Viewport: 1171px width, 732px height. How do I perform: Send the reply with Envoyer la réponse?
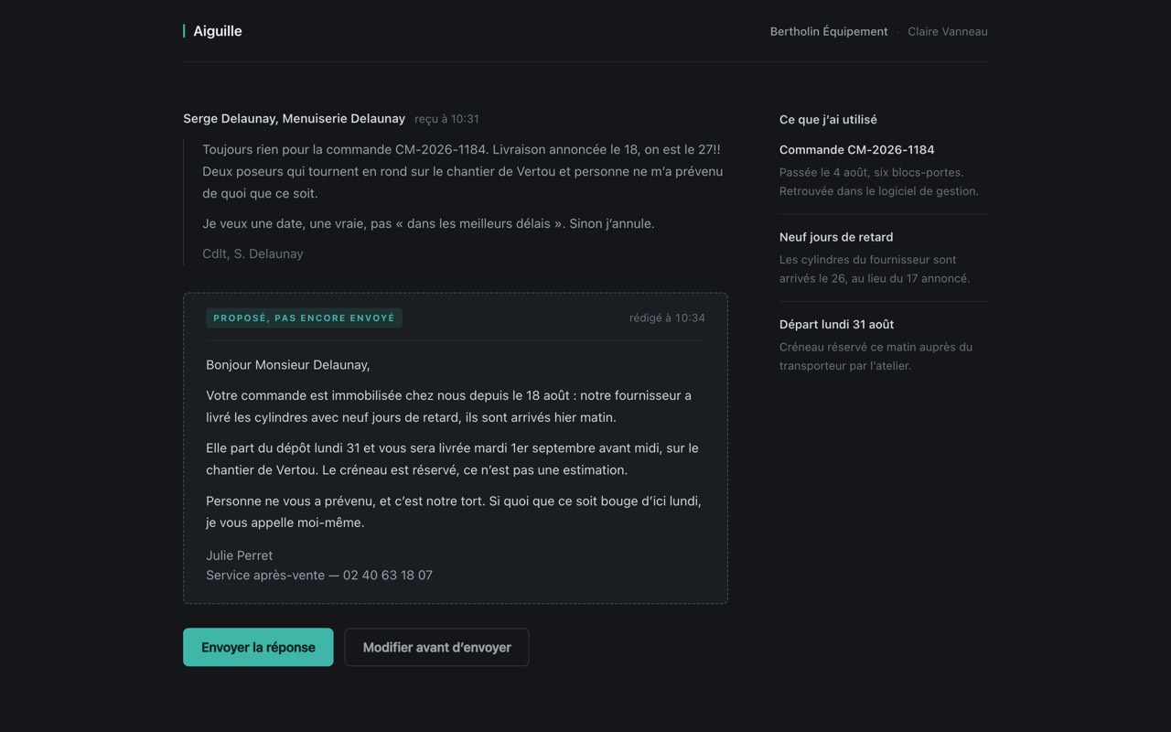[258, 647]
